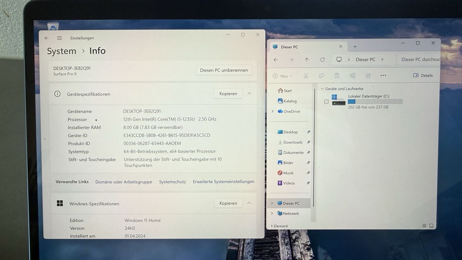The width and height of the screenshot is (462, 260).
Task: Switch to large icons view in status bar
Action: (432, 226)
